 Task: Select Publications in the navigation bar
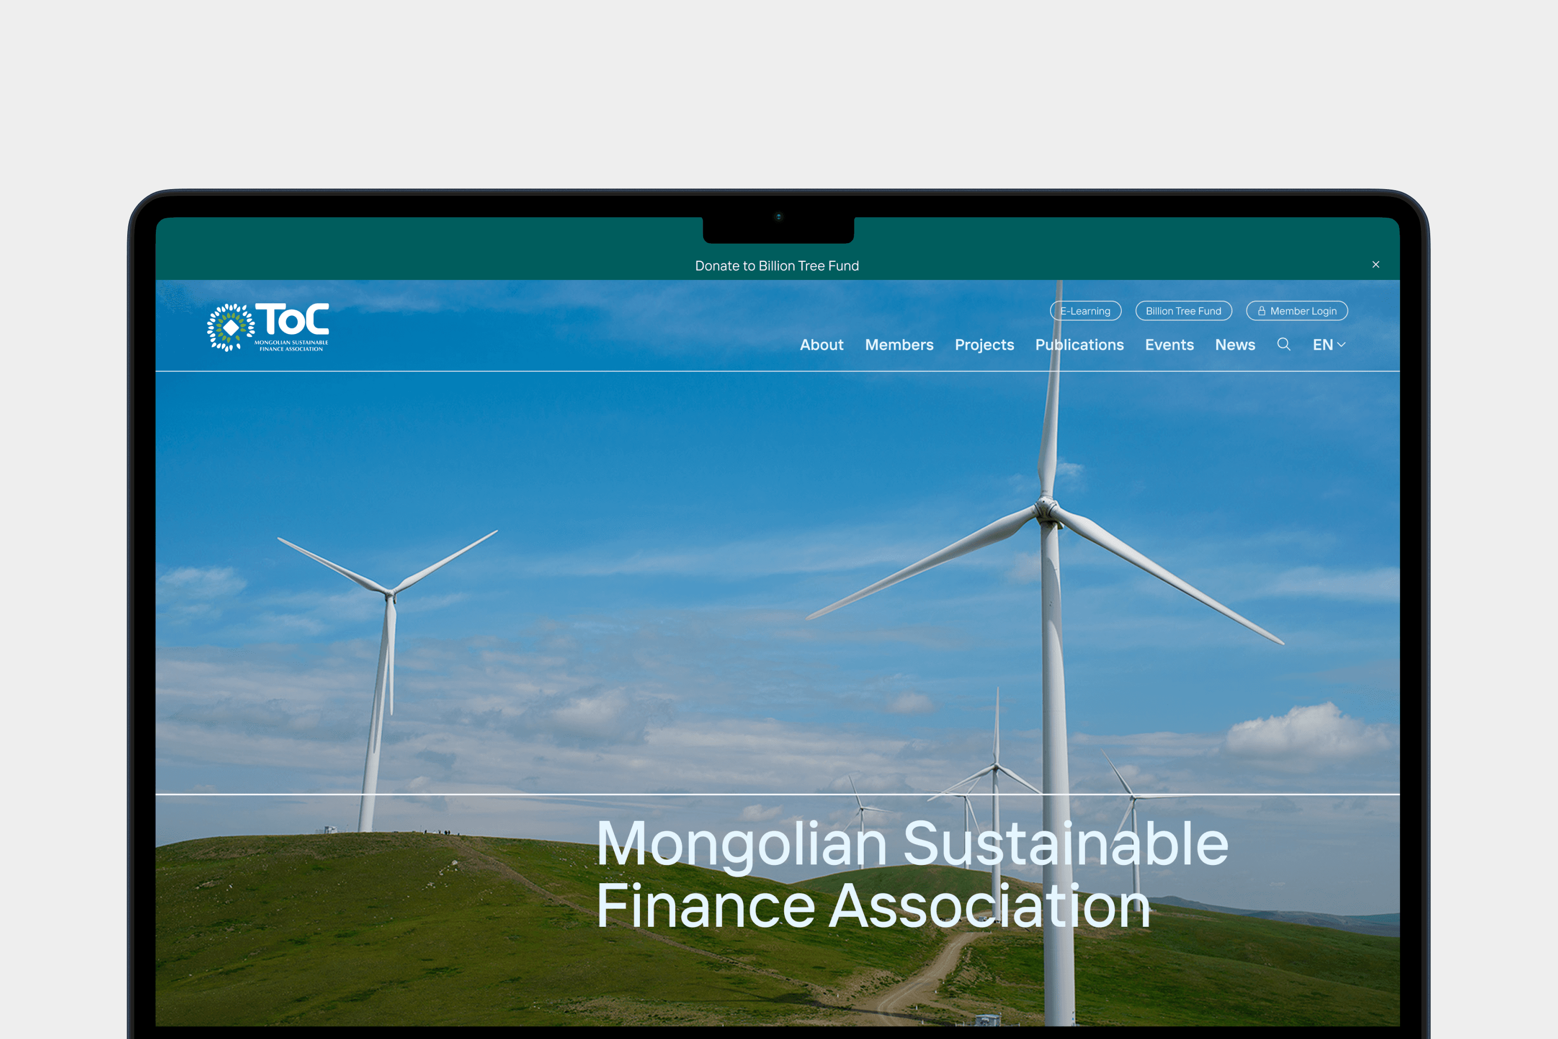[1079, 344]
